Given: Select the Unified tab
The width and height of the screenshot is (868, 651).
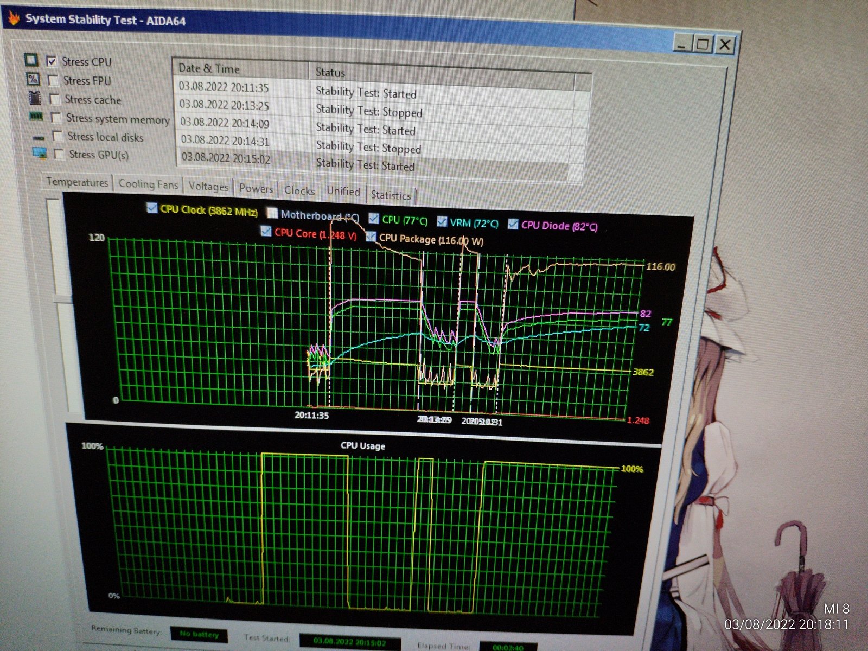Looking at the screenshot, I should pyautogui.click(x=343, y=191).
